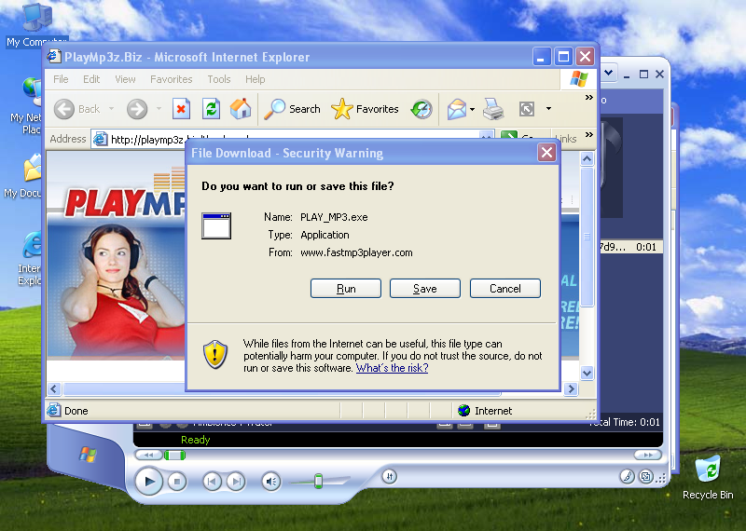The width and height of the screenshot is (746, 531).
Task: Select the My Computer desktop icon
Action: click(x=37, y=25)
